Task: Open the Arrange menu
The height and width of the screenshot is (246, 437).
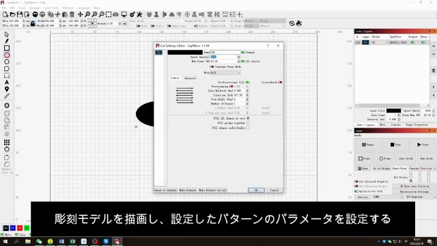Action: 35,8
